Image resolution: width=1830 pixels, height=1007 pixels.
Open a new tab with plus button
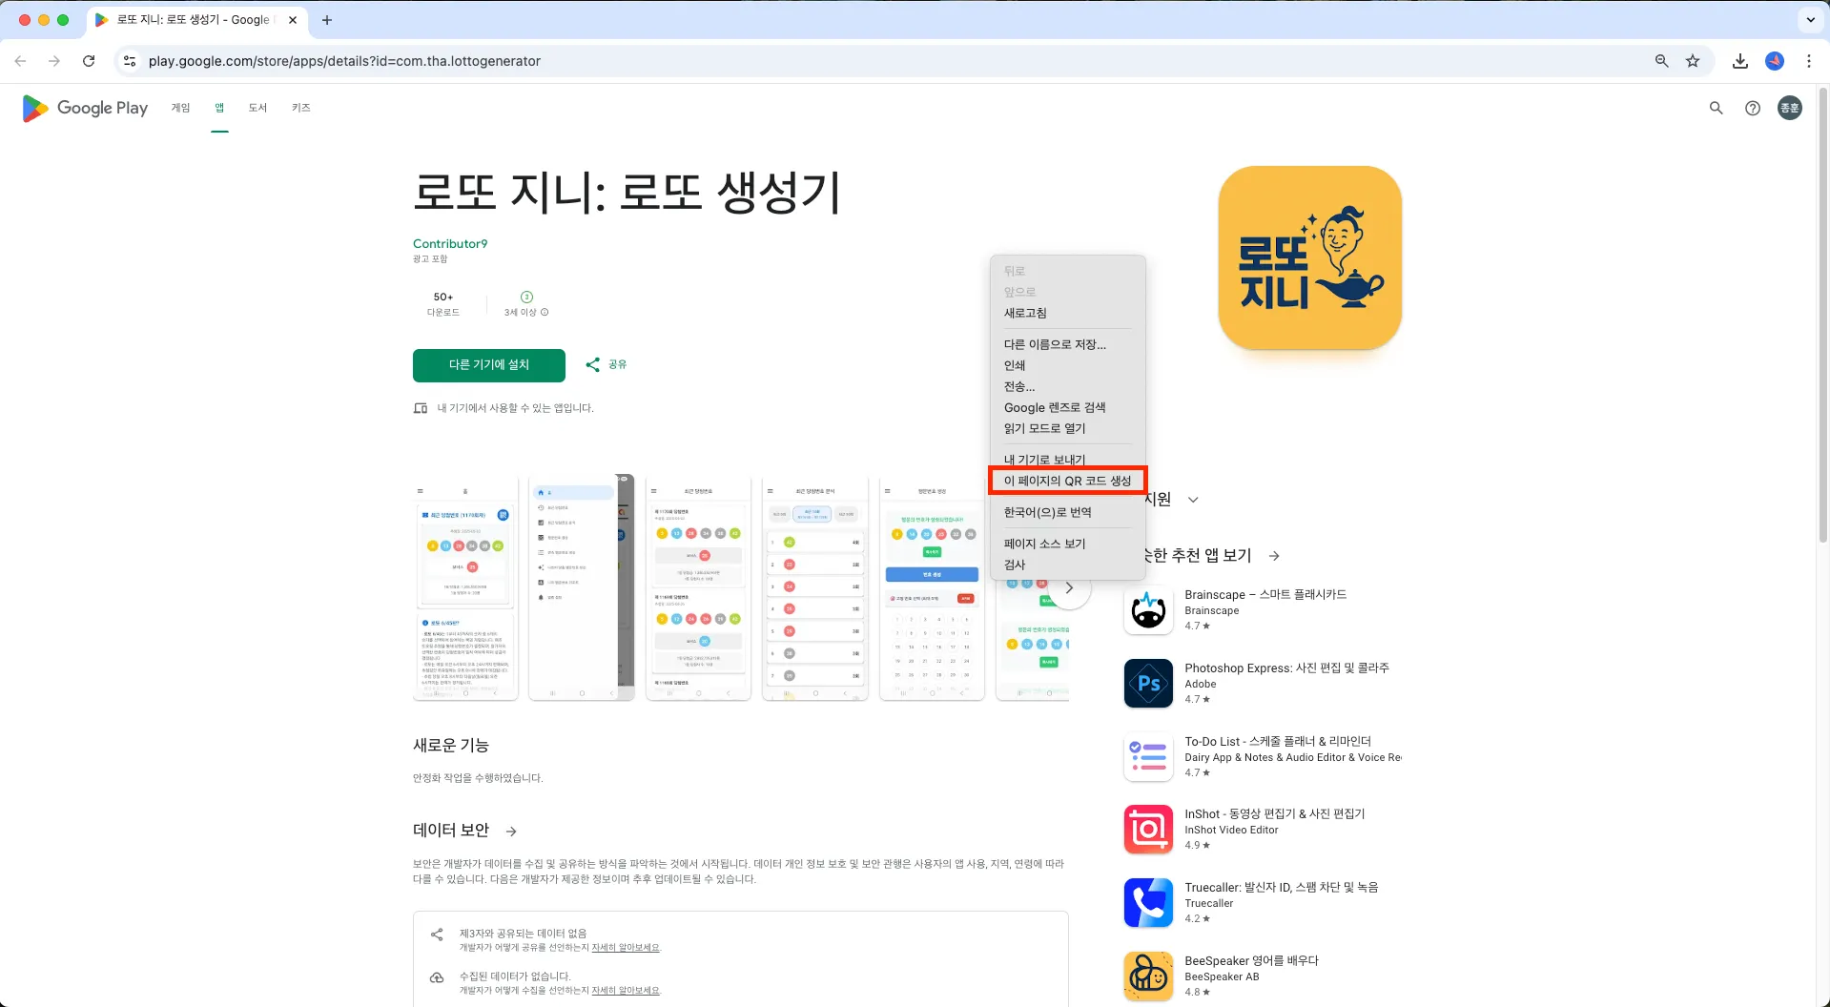(327, 20)
